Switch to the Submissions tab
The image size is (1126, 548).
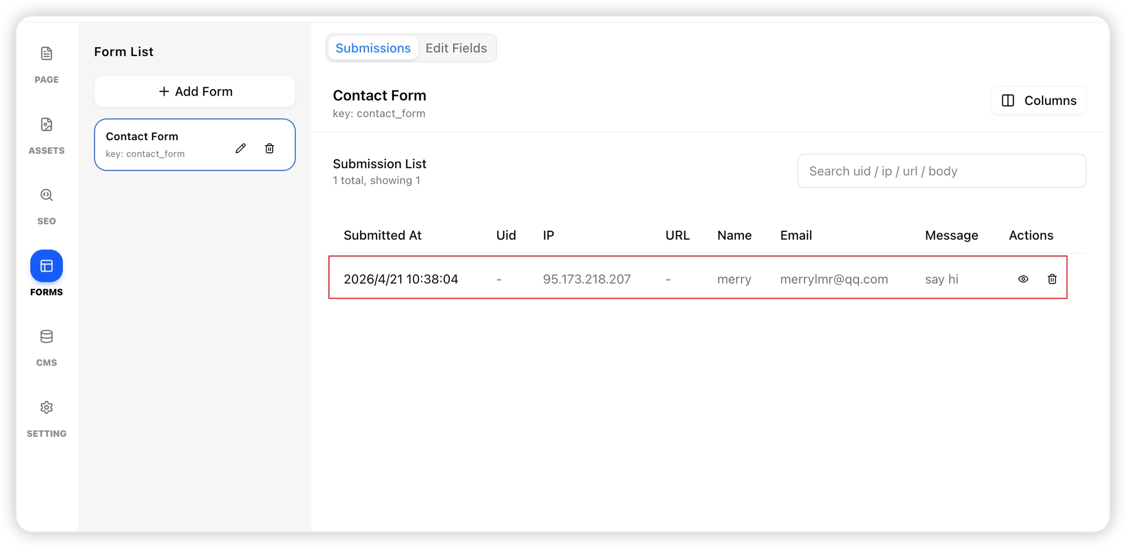373,48
